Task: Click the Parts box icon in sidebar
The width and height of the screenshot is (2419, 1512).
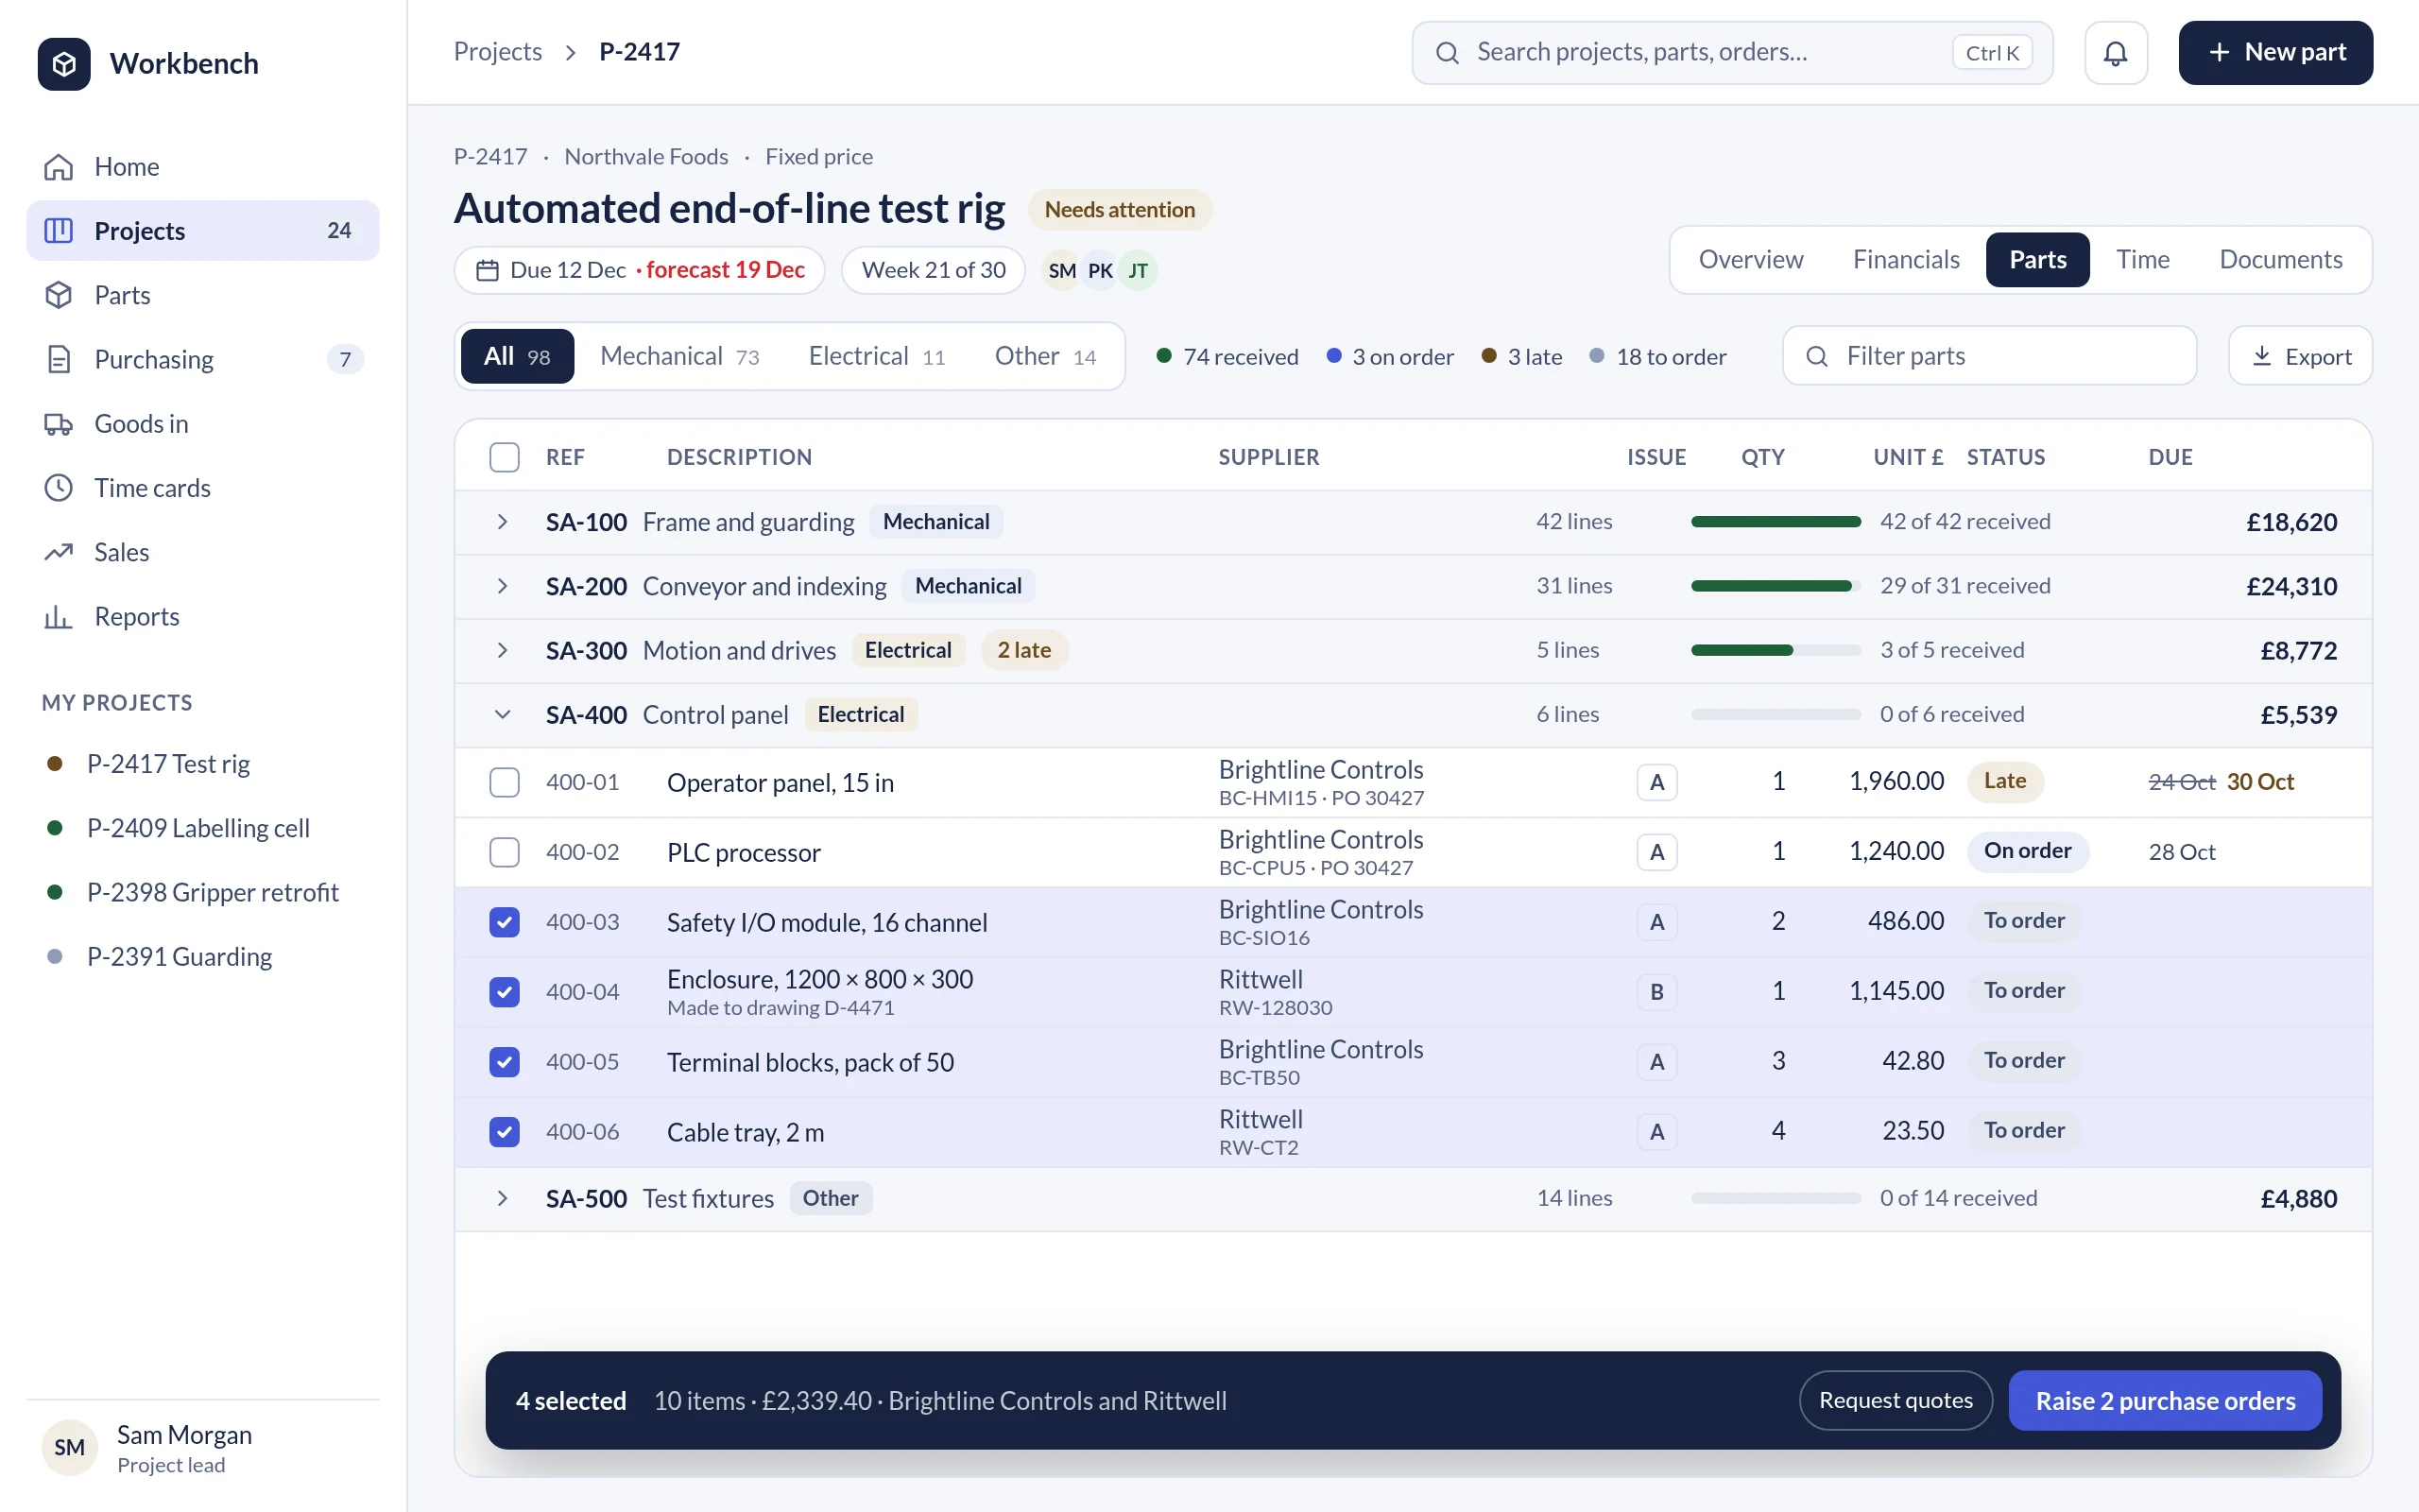Action: click(x=59, y=295)
